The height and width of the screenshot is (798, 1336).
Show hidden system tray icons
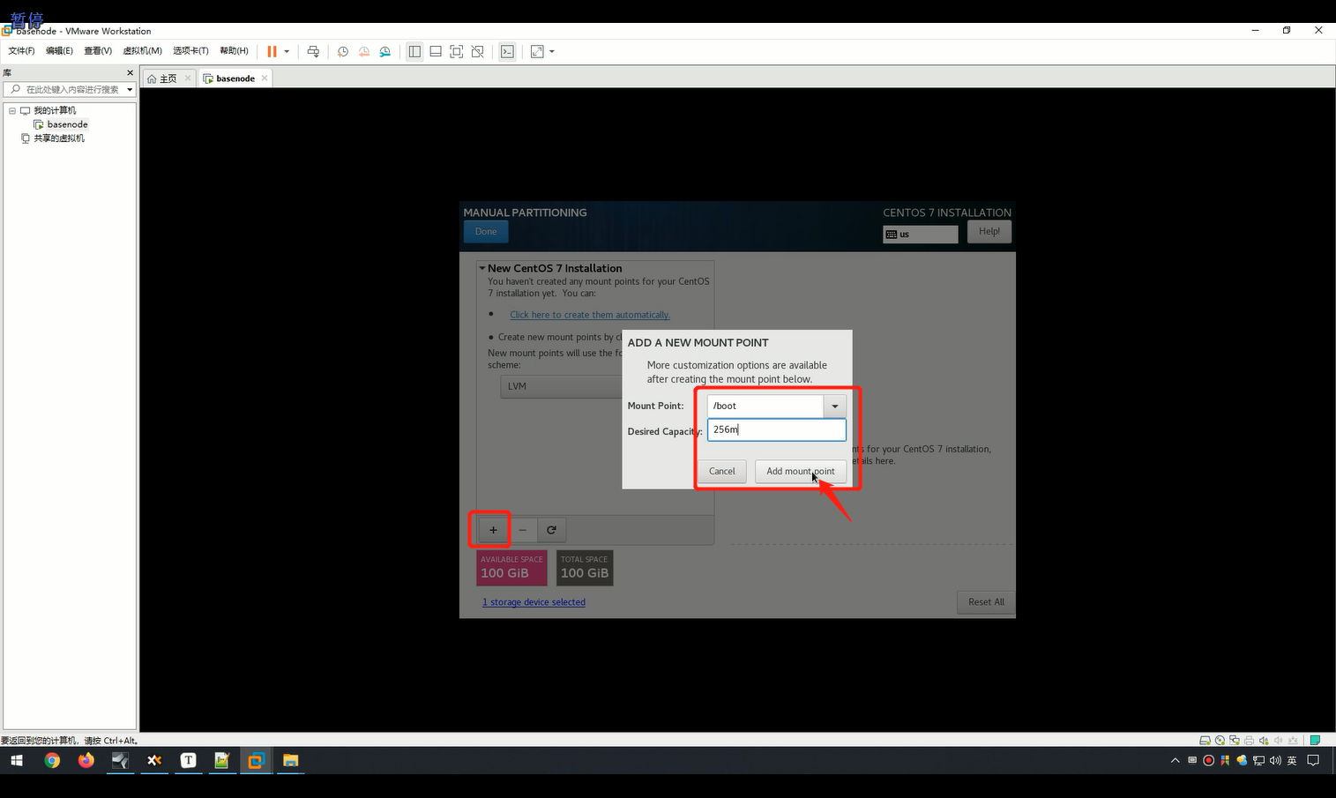pos(1175,760)
